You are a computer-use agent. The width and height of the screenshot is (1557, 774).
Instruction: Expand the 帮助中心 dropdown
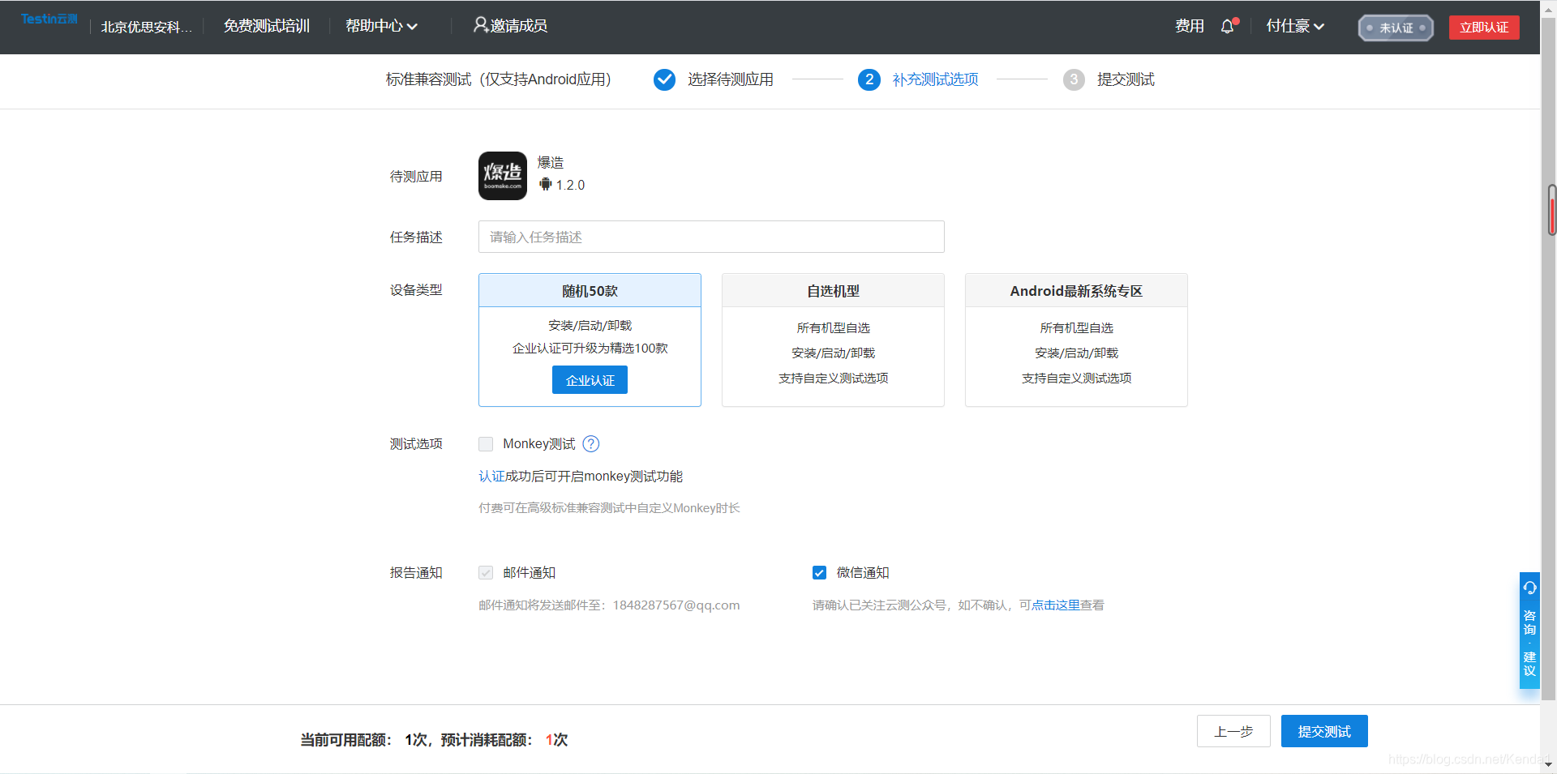pyautogui.click(x=381, y=26)
